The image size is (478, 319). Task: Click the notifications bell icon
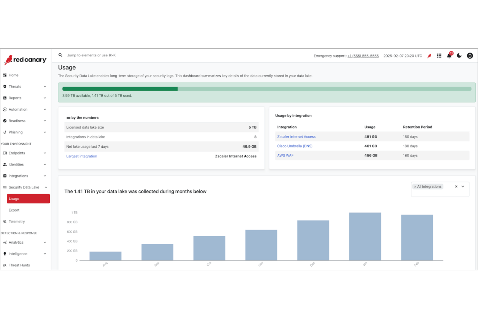pyautogui.click(x=449, y=56)
